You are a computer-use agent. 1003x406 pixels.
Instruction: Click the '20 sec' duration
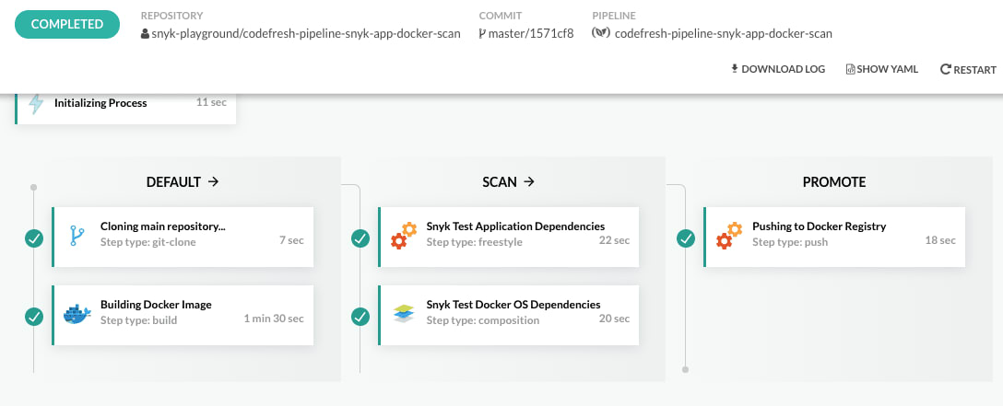pos(614,319)
